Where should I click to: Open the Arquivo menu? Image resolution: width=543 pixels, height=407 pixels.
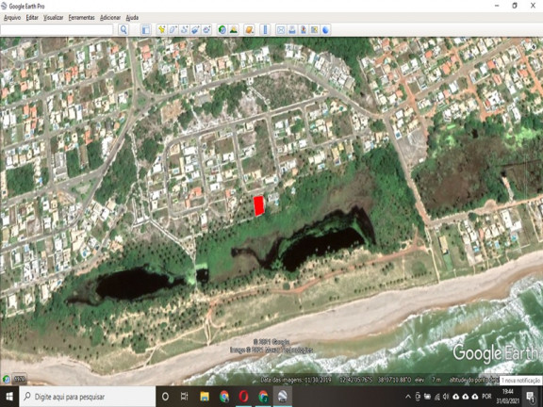point(12,17)
